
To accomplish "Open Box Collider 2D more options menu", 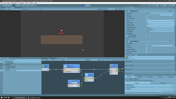I will coord(174,41).
